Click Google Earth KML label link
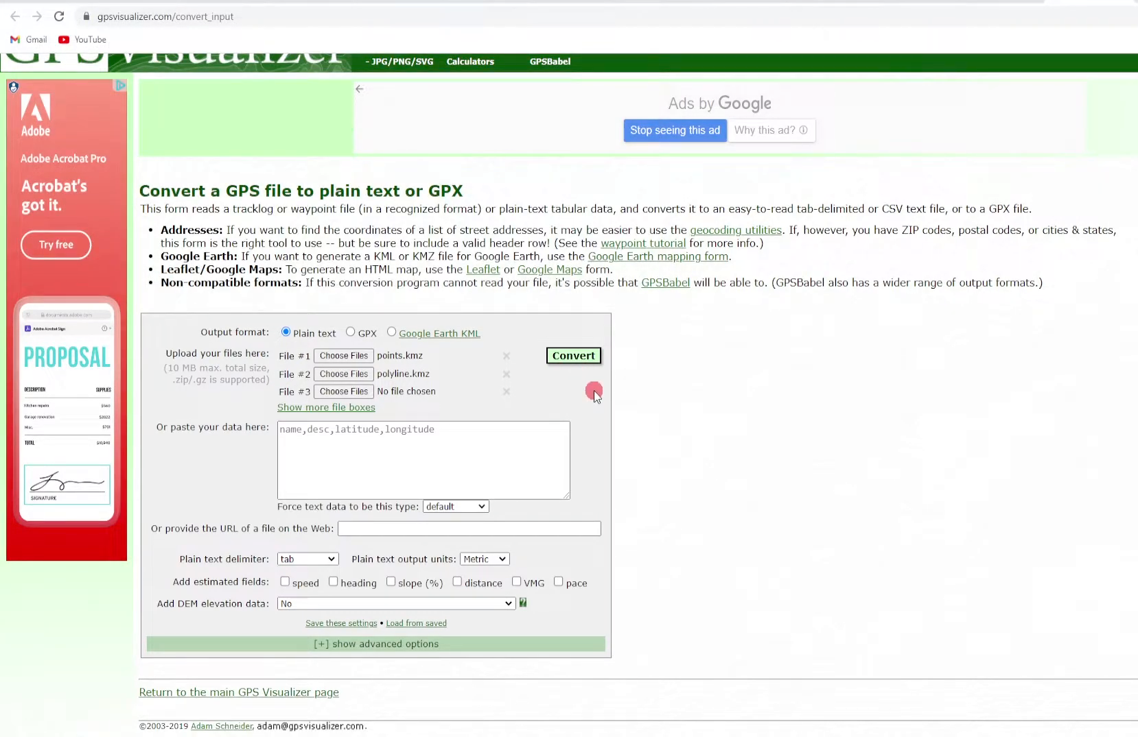 (439, 334)
